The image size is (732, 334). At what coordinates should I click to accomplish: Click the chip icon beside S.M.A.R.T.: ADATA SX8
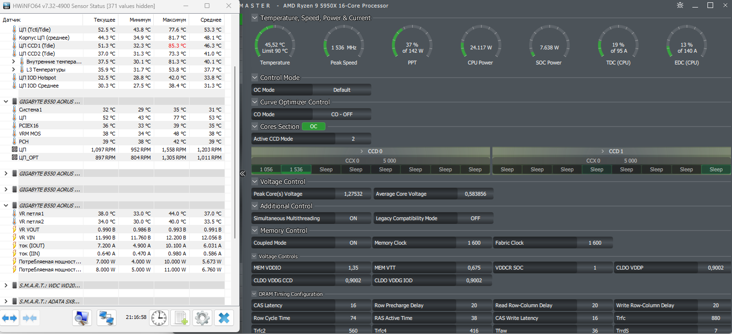point(15,301)
